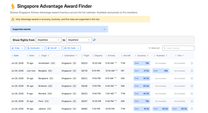Sort table by Seen column
208x113 pixels.
[31, 56]
